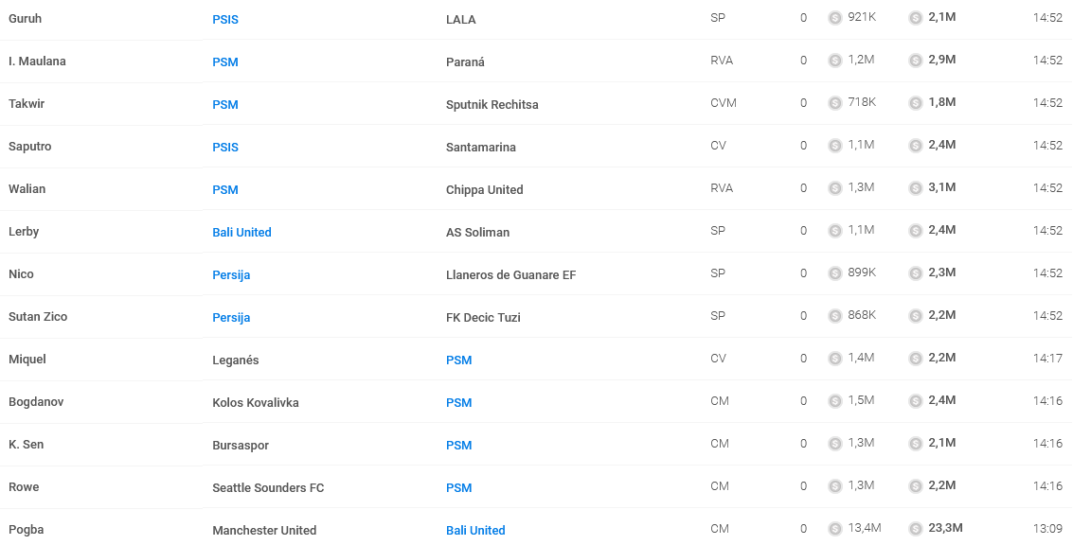
Task: Click the coin icon next to Rowe's 2,2M
Action: pos(916,486)
